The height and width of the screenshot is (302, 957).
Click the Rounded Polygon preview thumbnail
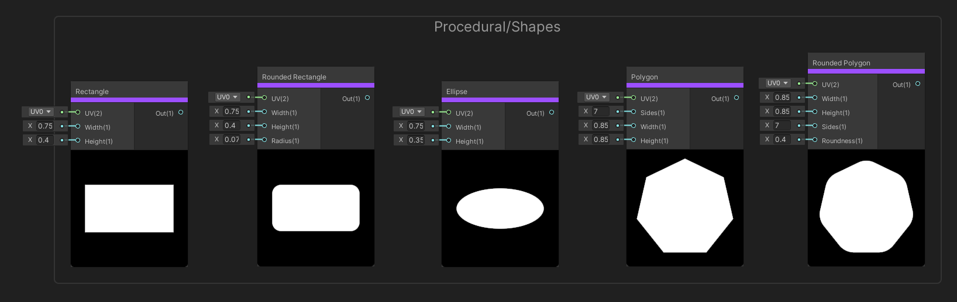click(x=866, y=208)
